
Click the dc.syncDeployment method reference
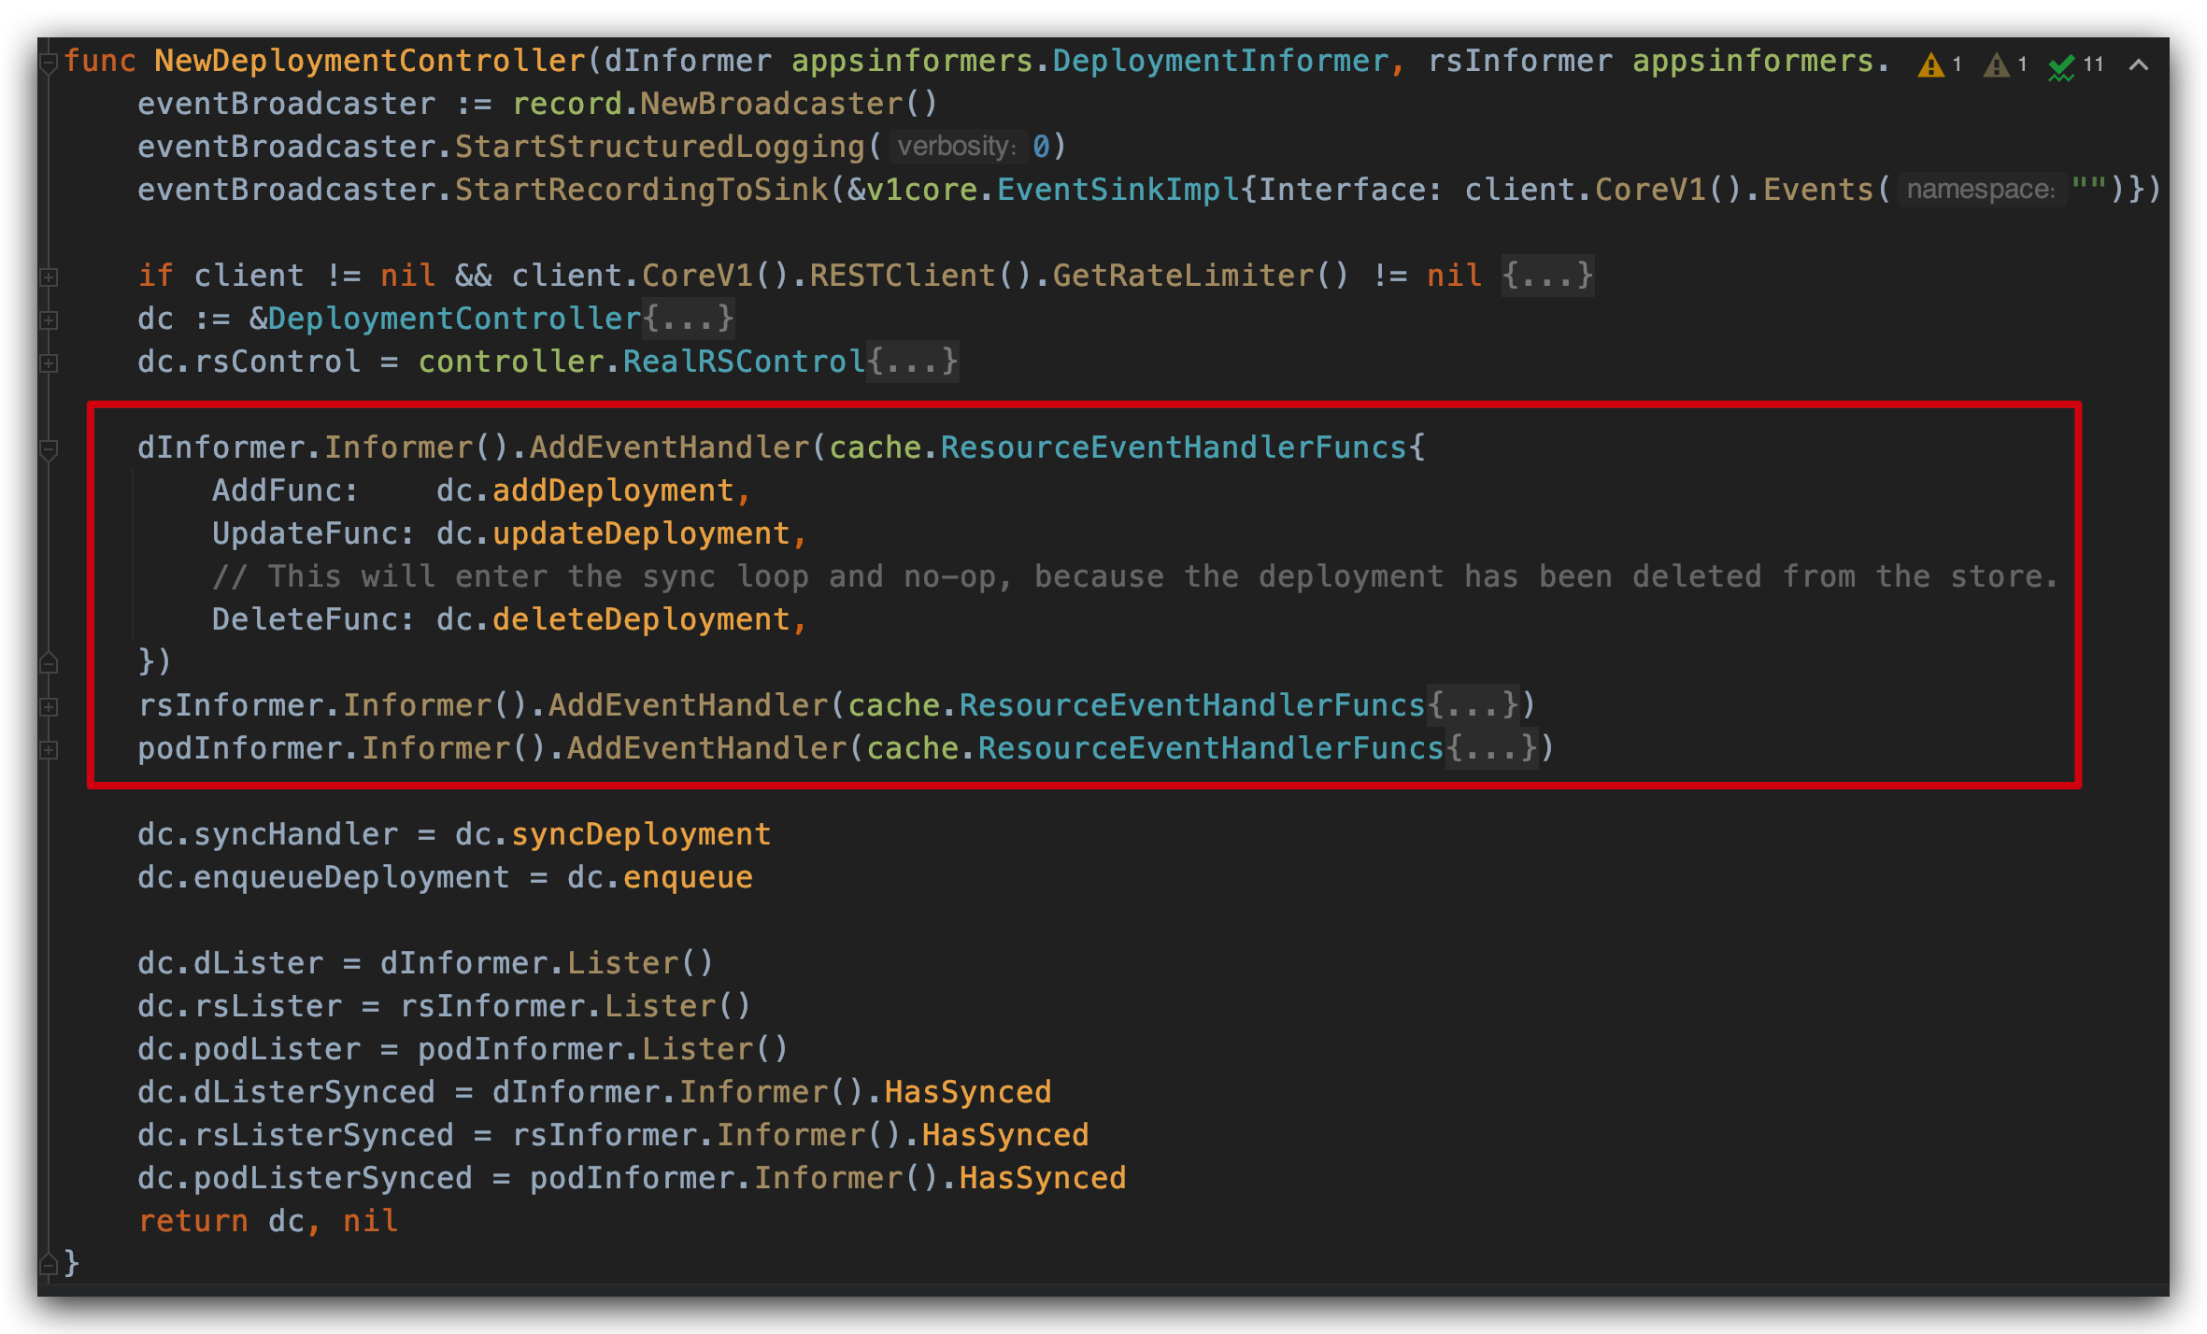tap(640, 834)
